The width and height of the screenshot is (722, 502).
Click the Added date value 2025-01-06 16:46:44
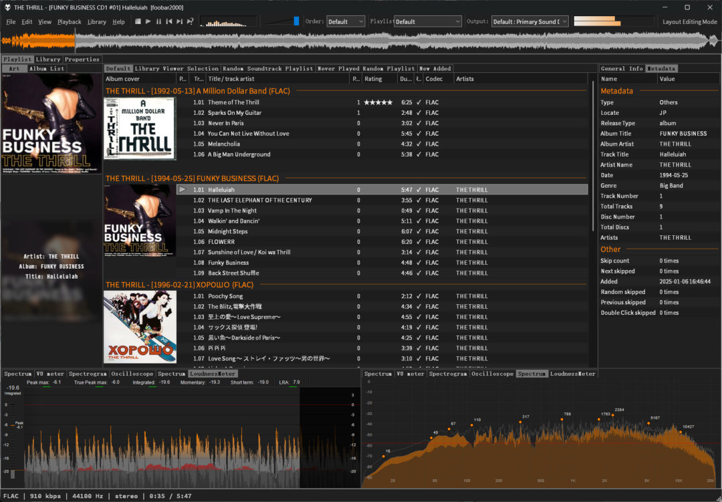click(685, 281)
